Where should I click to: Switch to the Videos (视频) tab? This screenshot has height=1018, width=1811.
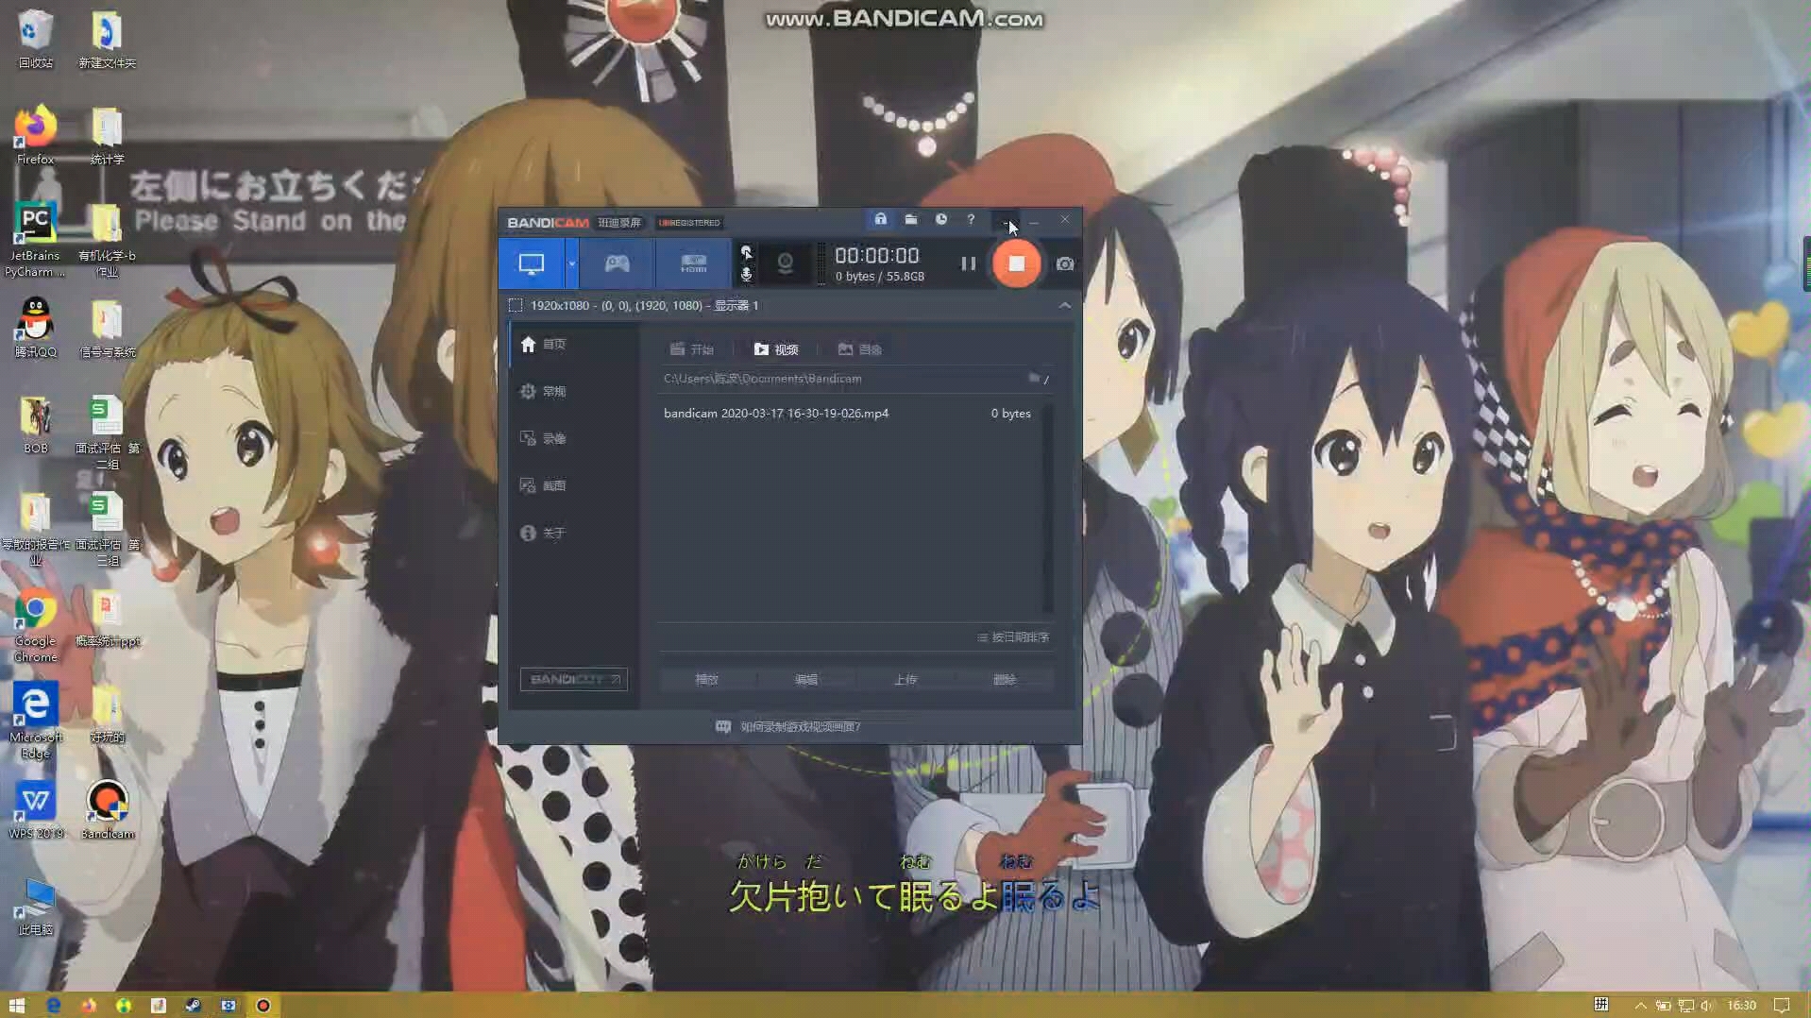point(776,349)
